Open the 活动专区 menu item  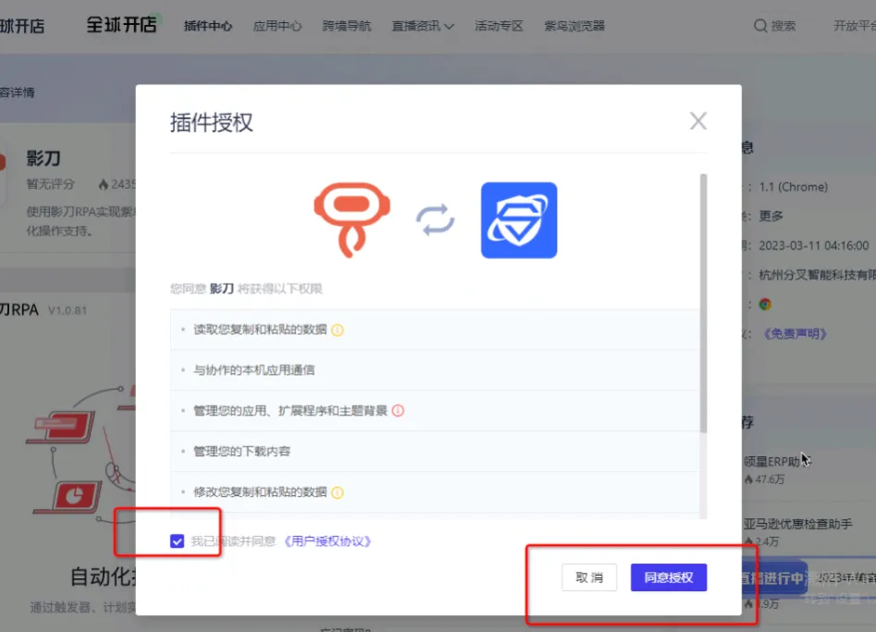499,26
